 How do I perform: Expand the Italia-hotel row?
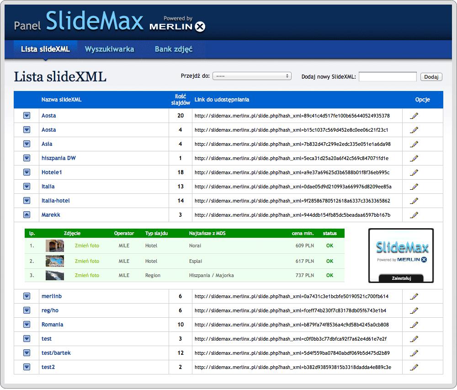pos(27,201)
